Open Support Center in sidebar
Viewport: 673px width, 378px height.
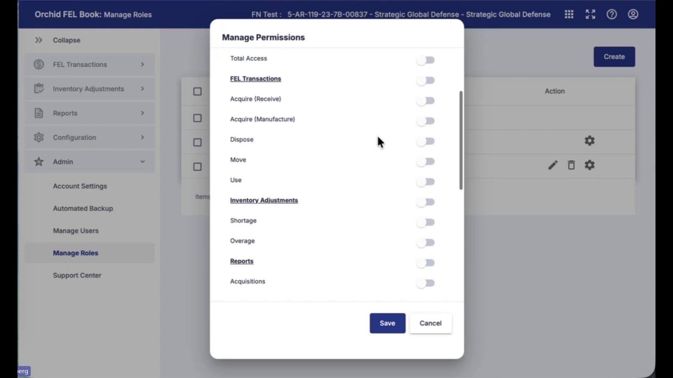click(x=77, y=275)
